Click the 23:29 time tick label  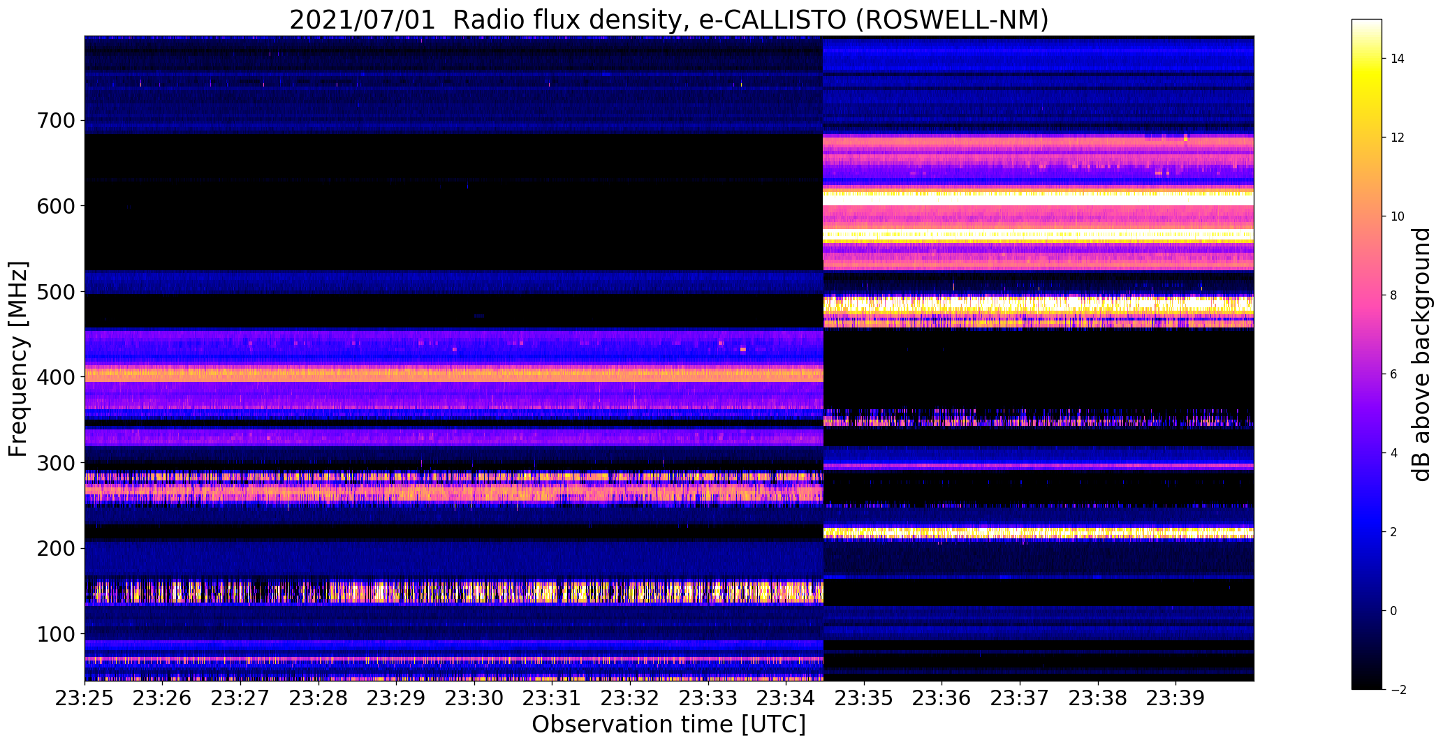[397, 698]
